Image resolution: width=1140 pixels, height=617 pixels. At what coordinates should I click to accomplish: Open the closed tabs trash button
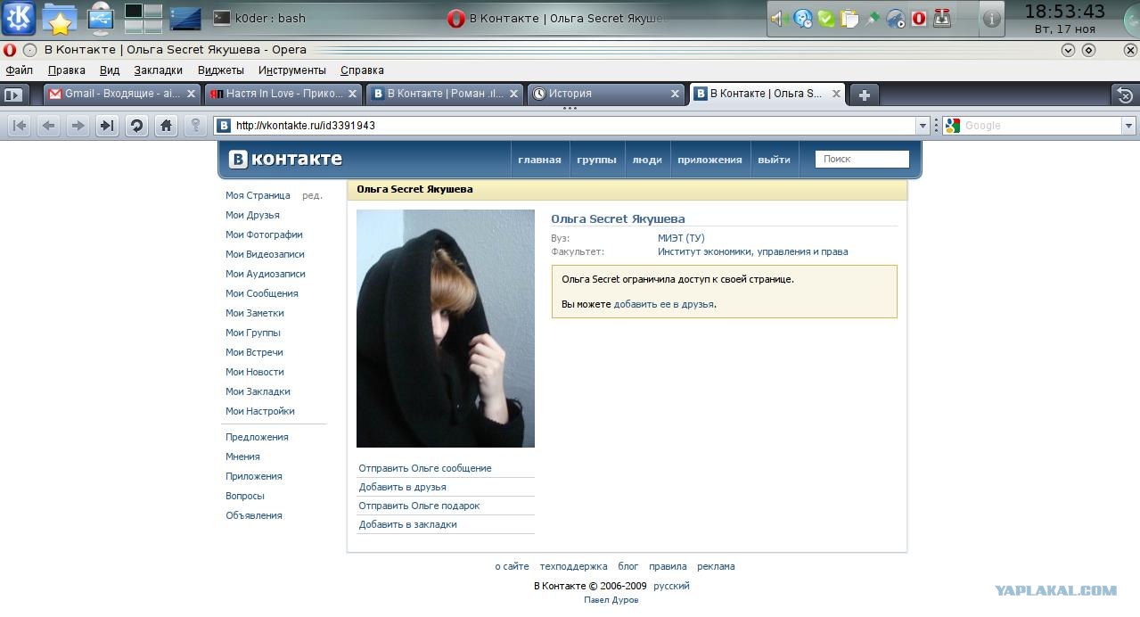coord(1125,95)
